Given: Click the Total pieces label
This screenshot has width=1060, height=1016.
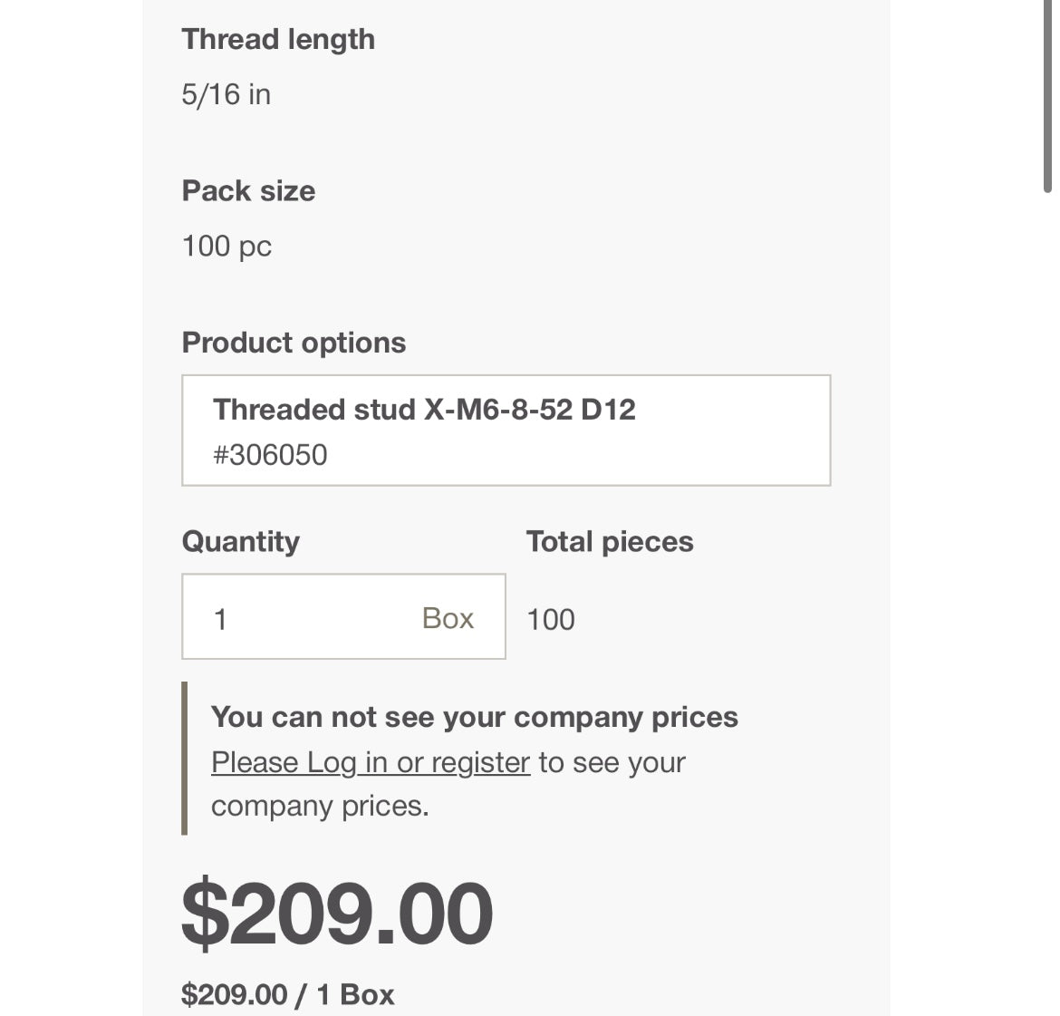Looking at the screenshot, I should [x=609, y=541].
